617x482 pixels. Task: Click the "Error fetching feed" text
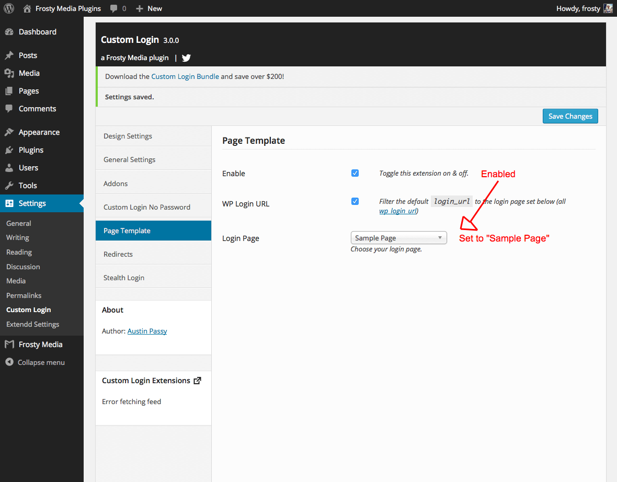(x=131, y=401)
